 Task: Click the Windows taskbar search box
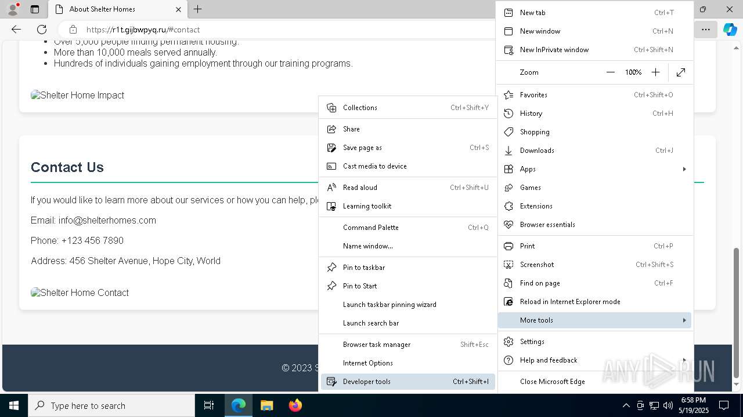112,405
